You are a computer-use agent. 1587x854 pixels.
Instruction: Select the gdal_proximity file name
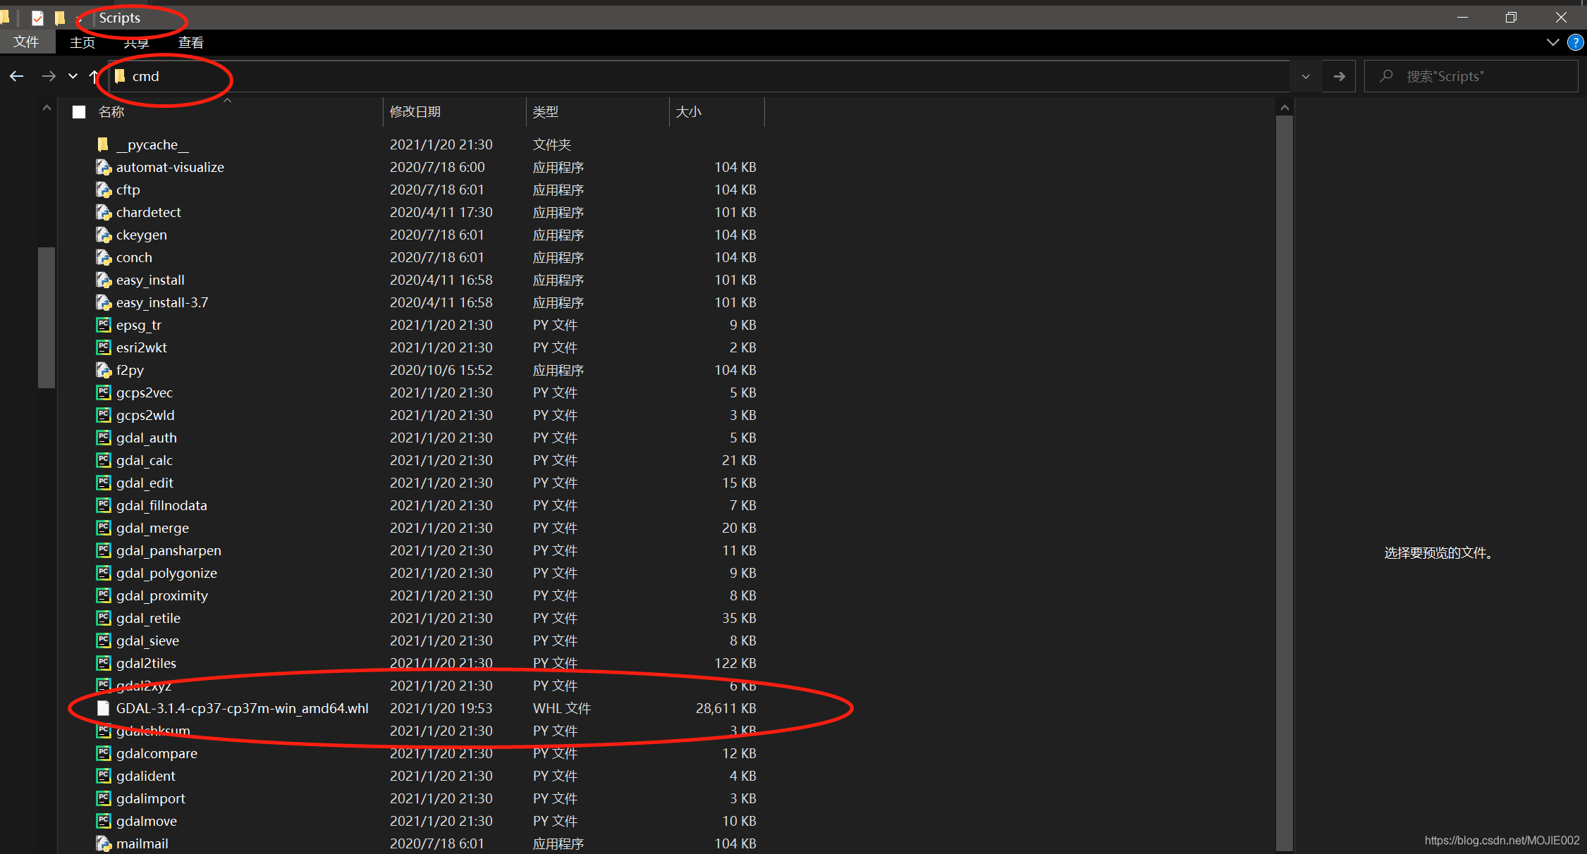click(162, 595)
